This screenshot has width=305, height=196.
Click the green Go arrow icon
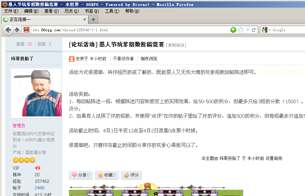233,30
